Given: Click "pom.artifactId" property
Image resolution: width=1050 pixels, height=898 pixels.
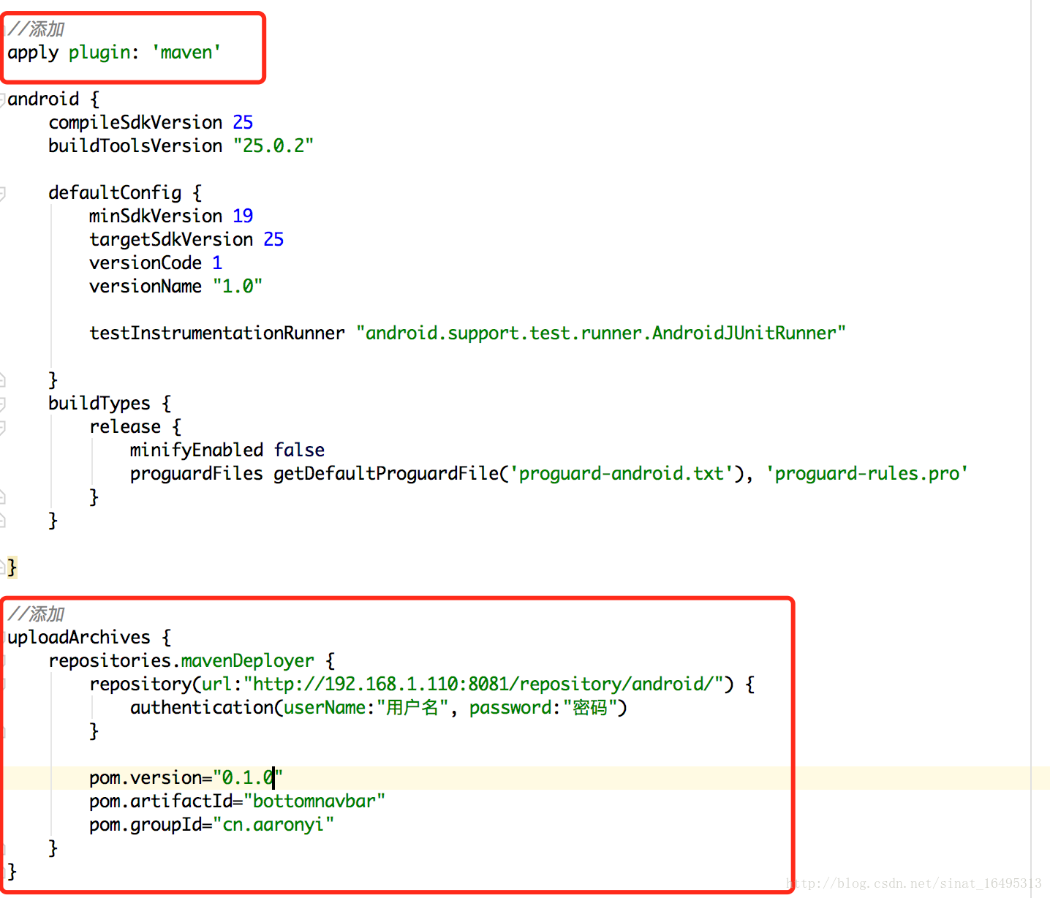Looking at the screenshot, I should tap(161, 801).
